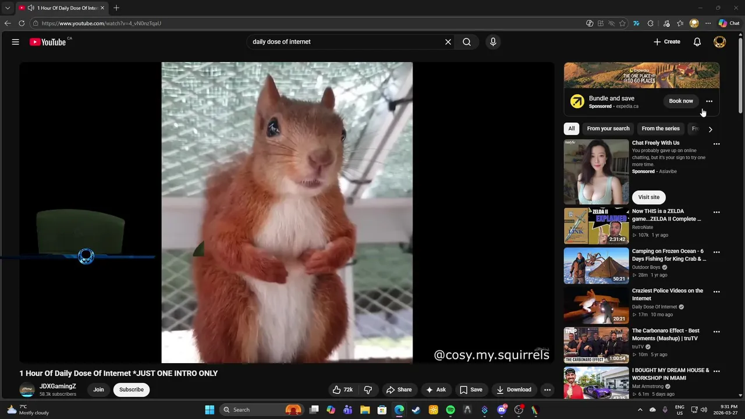
Task: Open File Explorer from the taskbar
Action: [x=365, y=410]
